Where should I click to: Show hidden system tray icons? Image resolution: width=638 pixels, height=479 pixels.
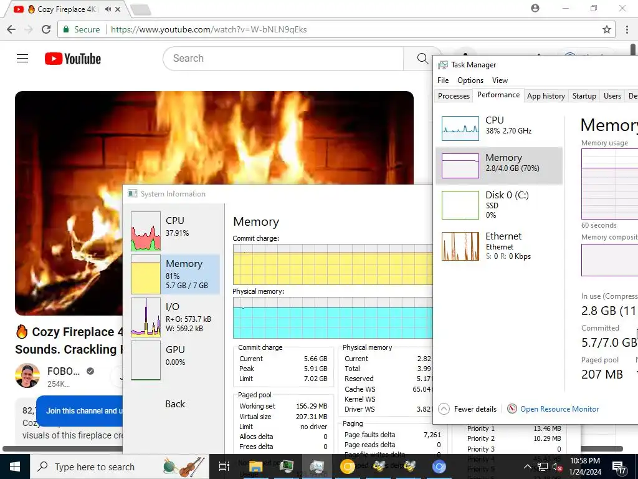tap(527, 467)
